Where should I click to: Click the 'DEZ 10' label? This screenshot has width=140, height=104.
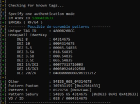(x=23, y=44)
